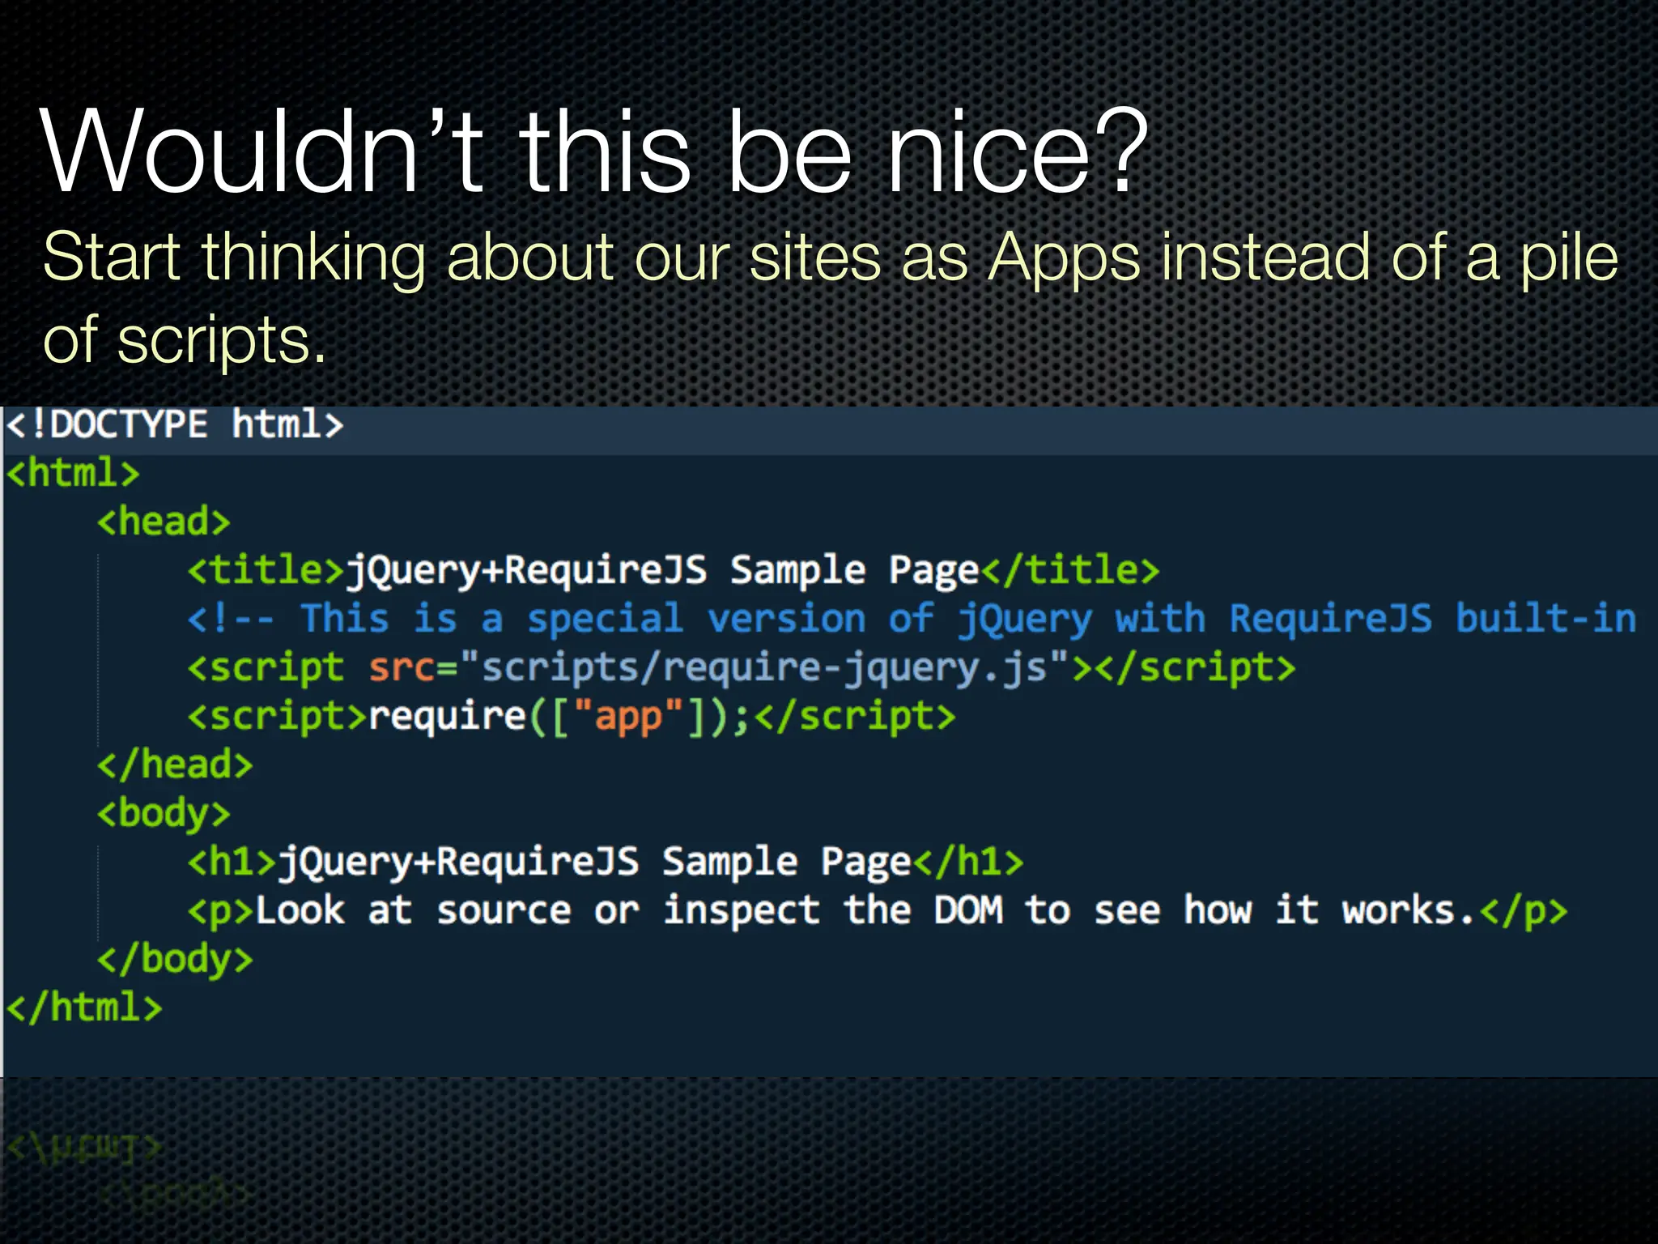Click the opening "<head>" tag

pyautogui.click(x=164, y=522)
